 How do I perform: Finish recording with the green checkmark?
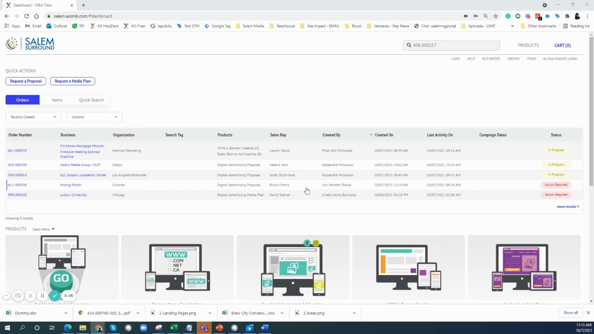[x=55, y=295]
